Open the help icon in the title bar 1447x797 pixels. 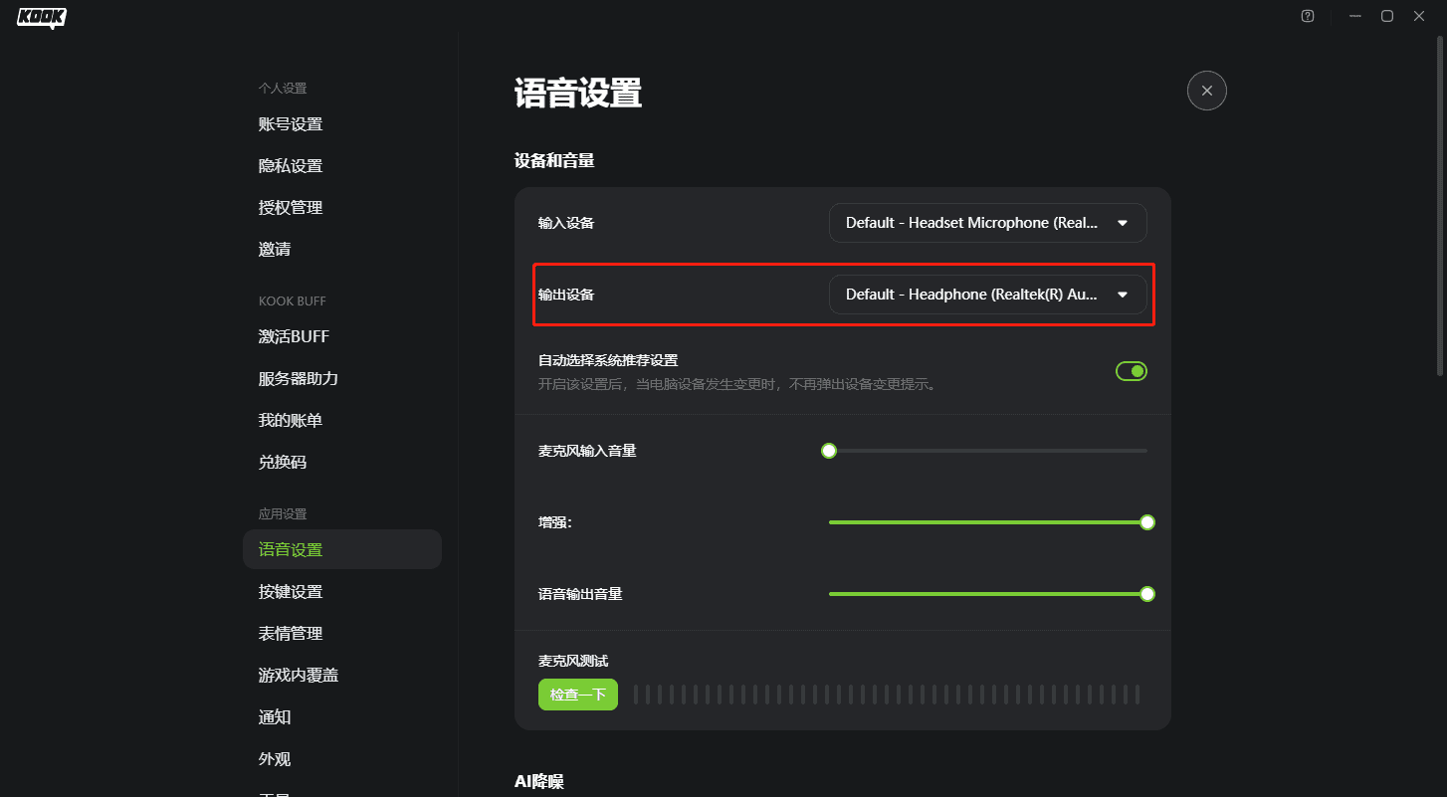pos(1307,16)
